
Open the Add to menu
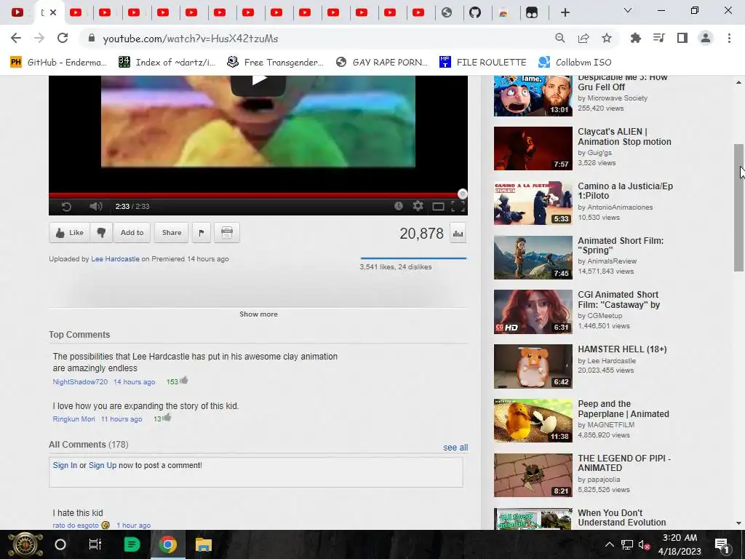click(x=132, y=232)
